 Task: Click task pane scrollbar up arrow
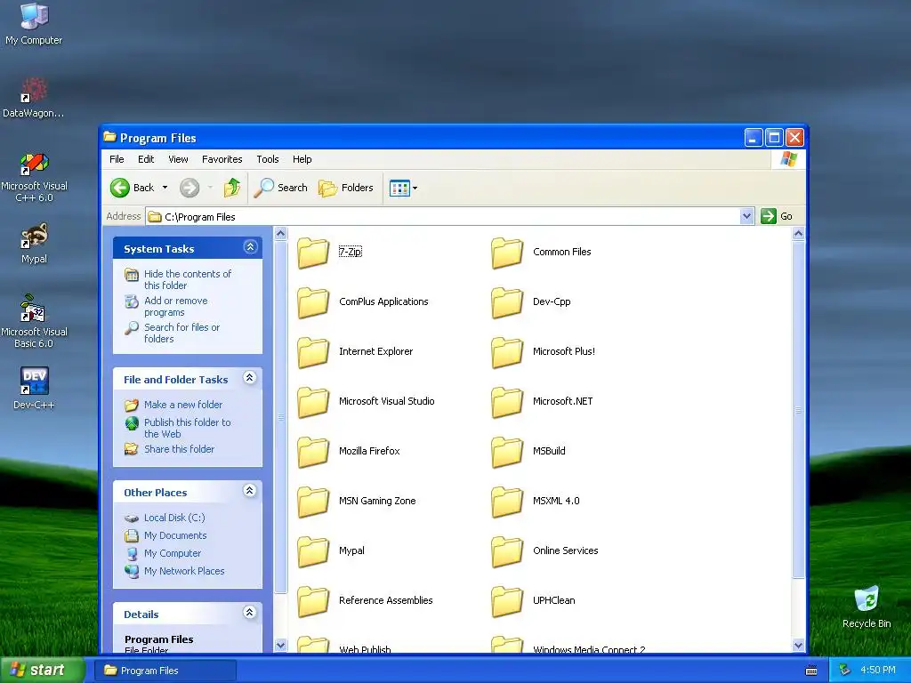280,234
